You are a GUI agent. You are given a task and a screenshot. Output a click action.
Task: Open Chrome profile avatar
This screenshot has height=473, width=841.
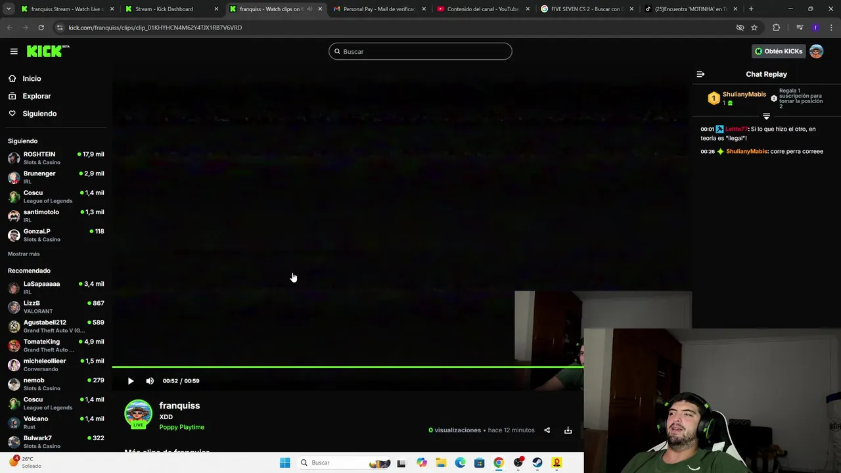pos(815,28)
